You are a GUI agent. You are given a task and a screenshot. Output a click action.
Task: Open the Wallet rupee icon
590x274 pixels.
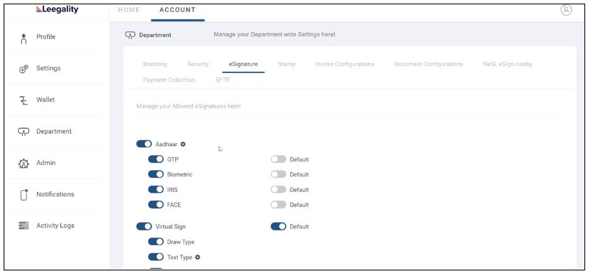coord(24,100)
